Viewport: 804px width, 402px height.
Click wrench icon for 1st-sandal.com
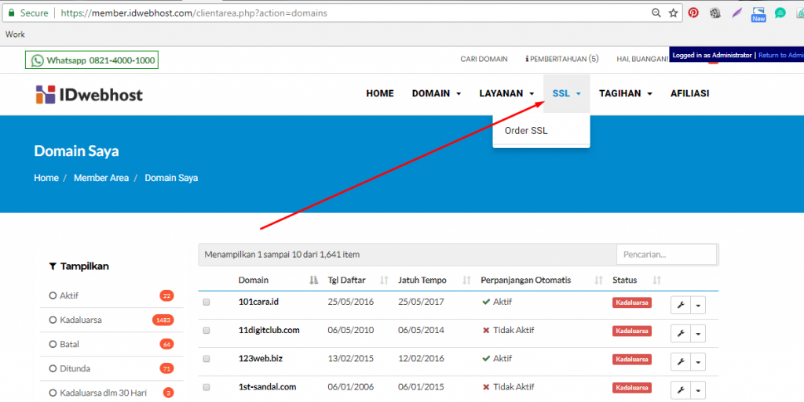pyautogui.click(x=681, y=391)
